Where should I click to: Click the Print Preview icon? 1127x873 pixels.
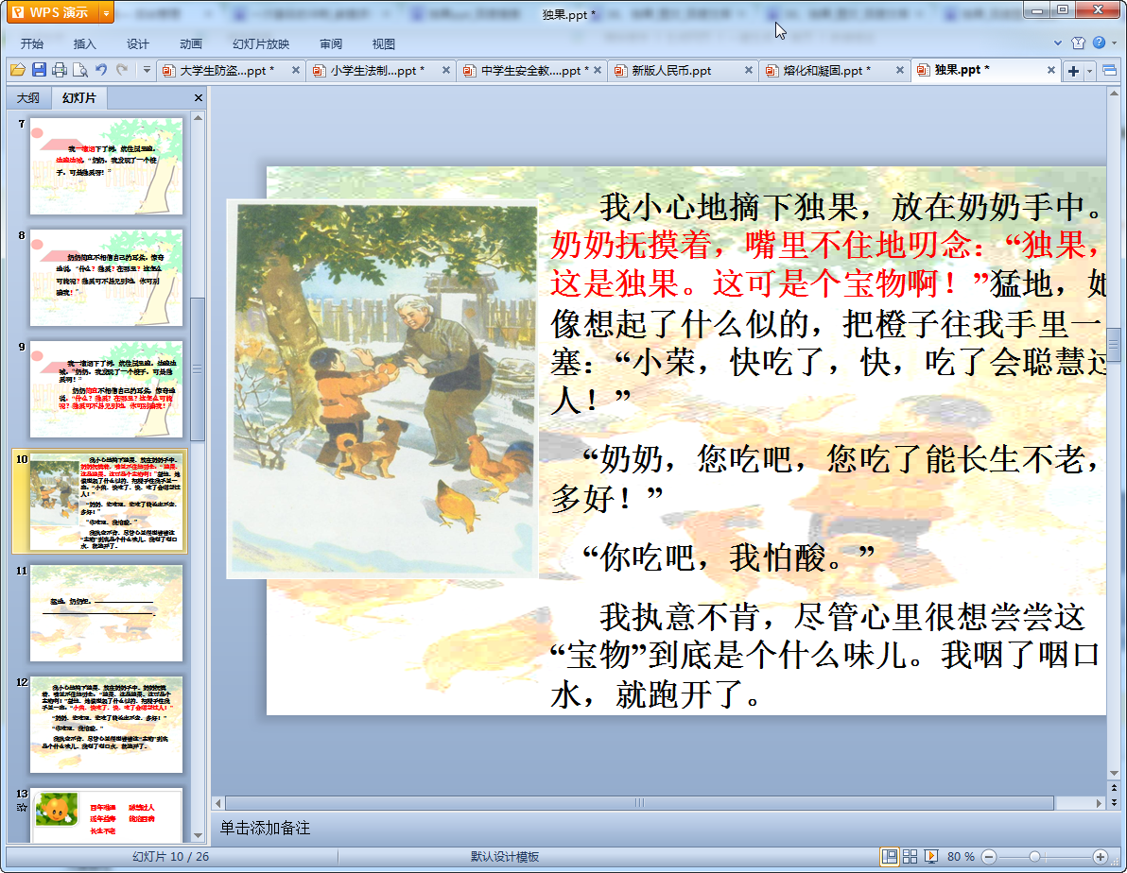(80, 70)
